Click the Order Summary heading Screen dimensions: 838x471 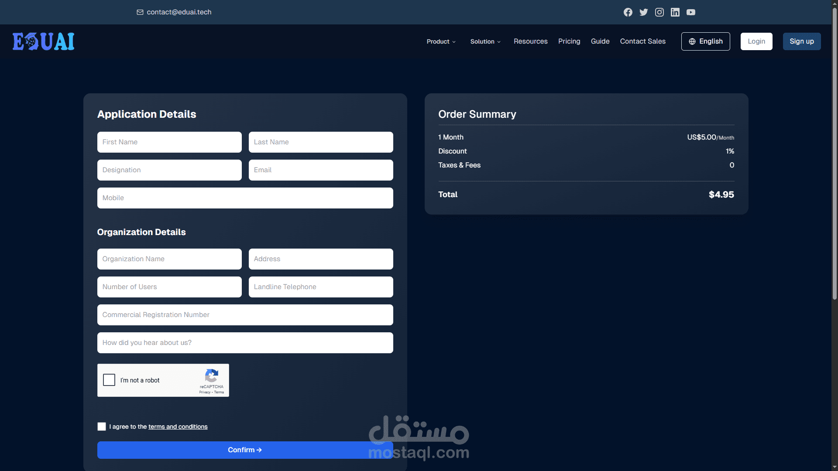[x=477, y=114]
